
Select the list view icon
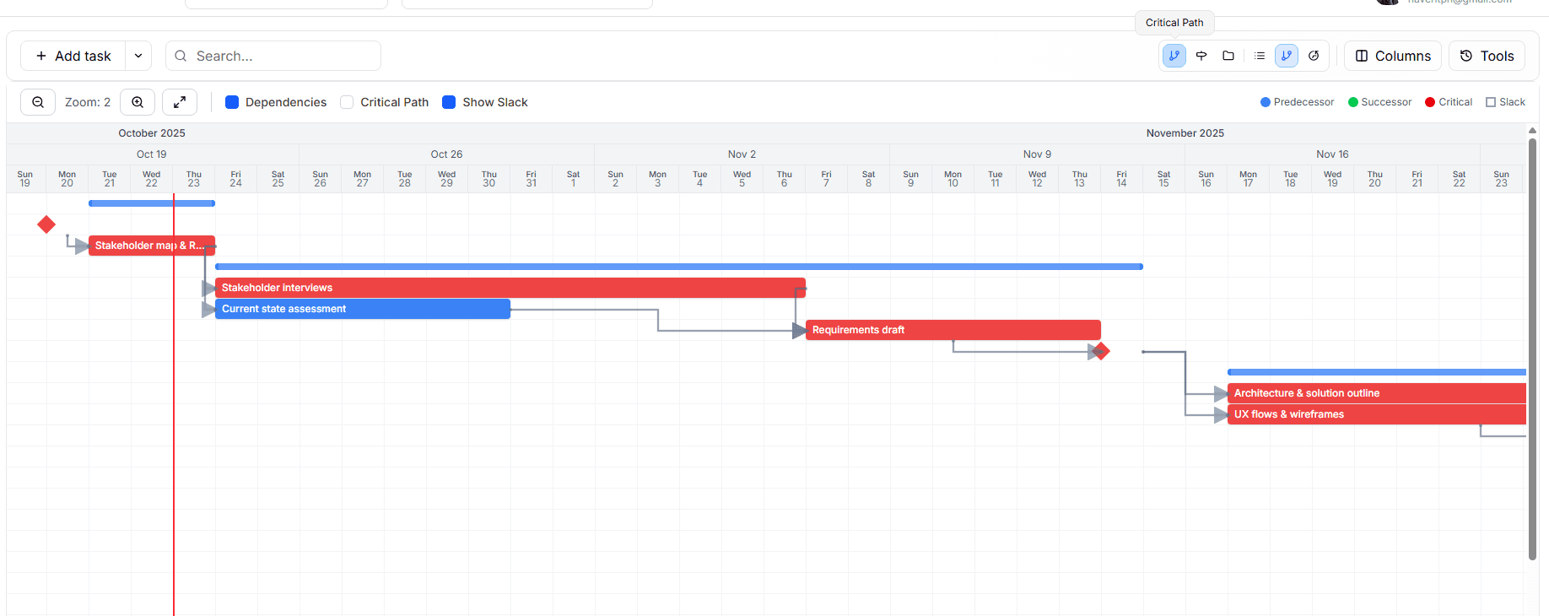point(1260,56)
